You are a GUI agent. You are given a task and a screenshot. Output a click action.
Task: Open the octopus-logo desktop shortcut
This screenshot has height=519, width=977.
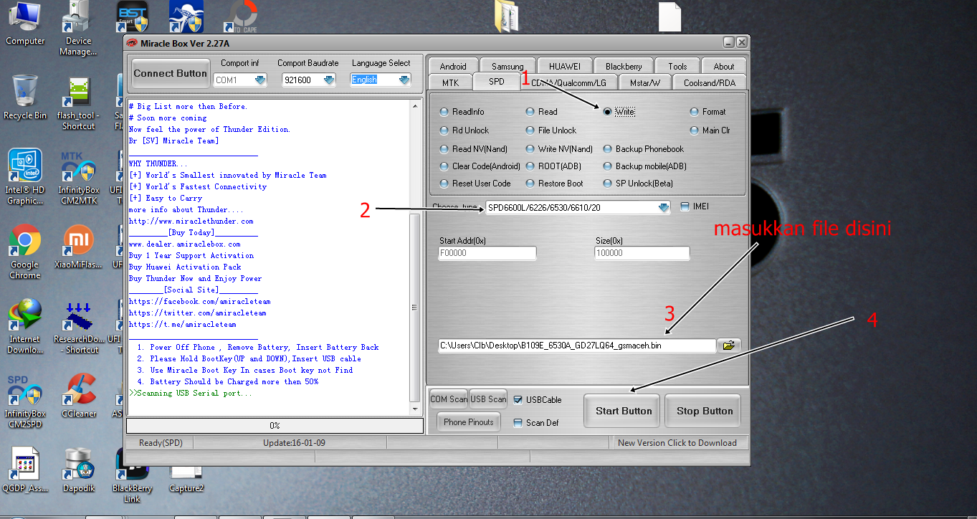(186, 16)
